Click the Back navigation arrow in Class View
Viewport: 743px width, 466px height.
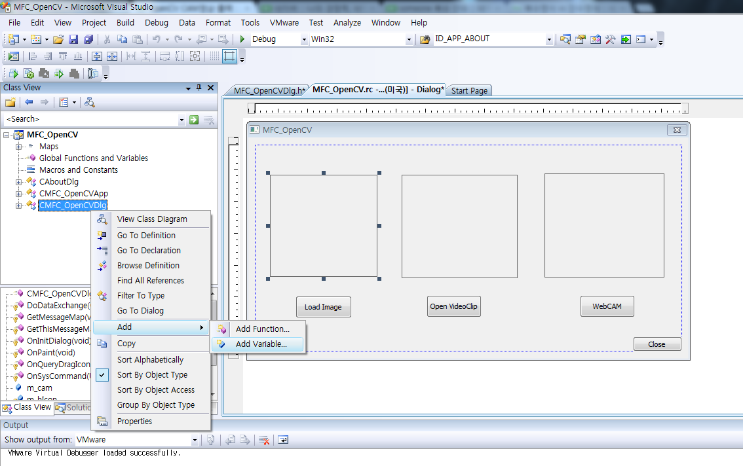click(x=29, y=101)
